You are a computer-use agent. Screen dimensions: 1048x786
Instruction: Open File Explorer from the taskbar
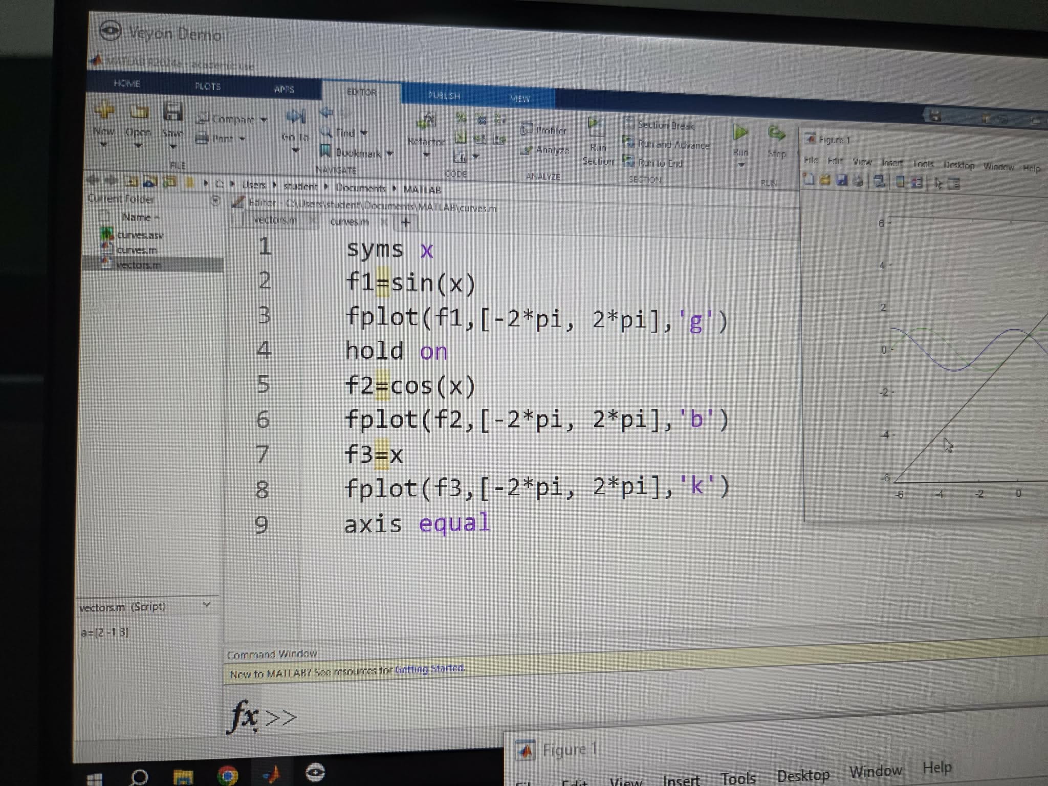[x=183, y=776]
